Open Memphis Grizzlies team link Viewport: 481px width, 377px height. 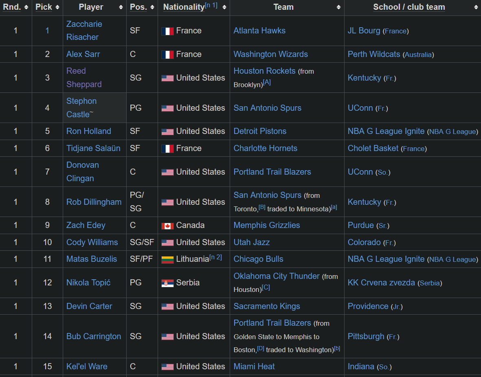point(267,225)
